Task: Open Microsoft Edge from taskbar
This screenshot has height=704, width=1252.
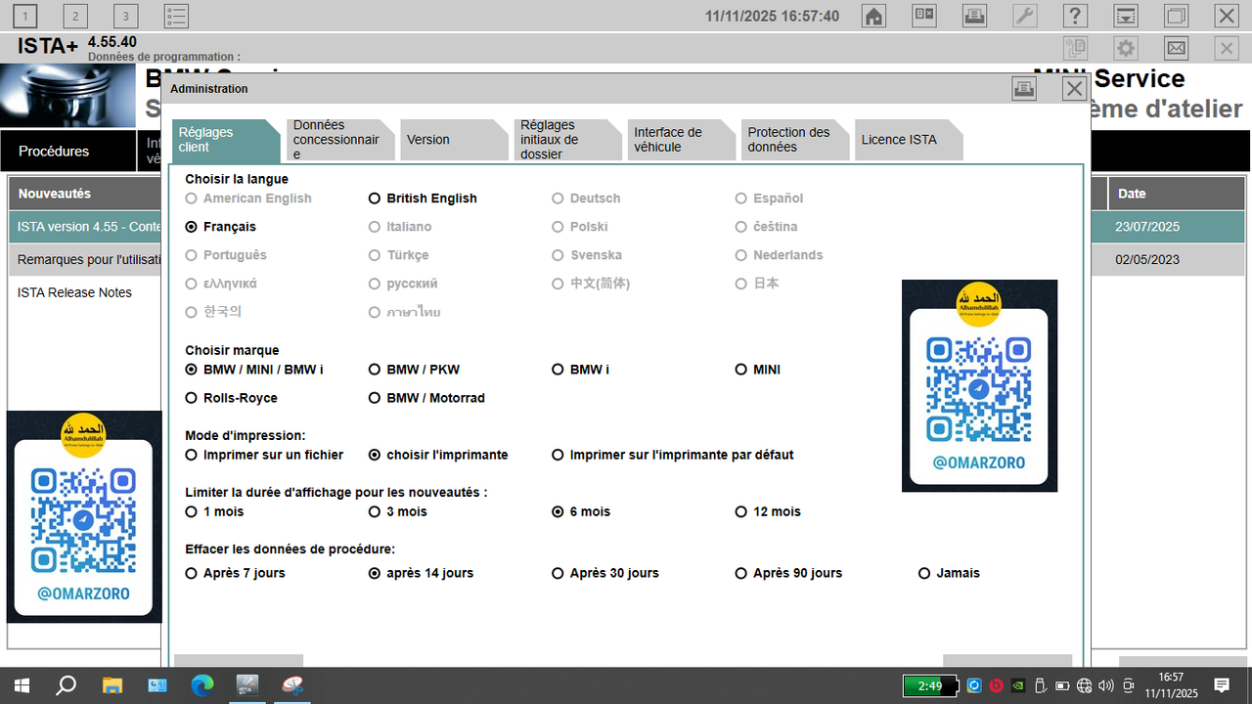Action: click(201, 685)
